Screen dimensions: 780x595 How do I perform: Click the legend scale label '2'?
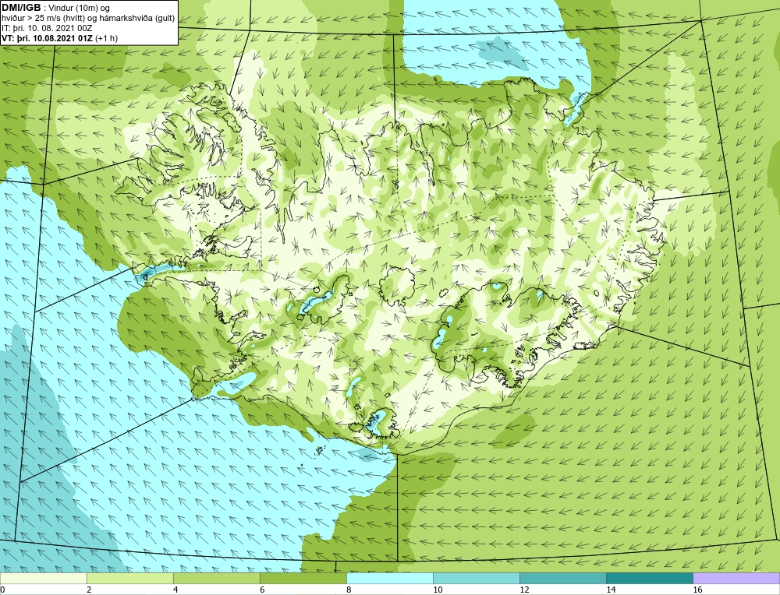pos(89,590)
